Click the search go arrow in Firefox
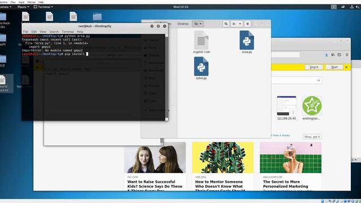The image size is (361, 203). 318,80
